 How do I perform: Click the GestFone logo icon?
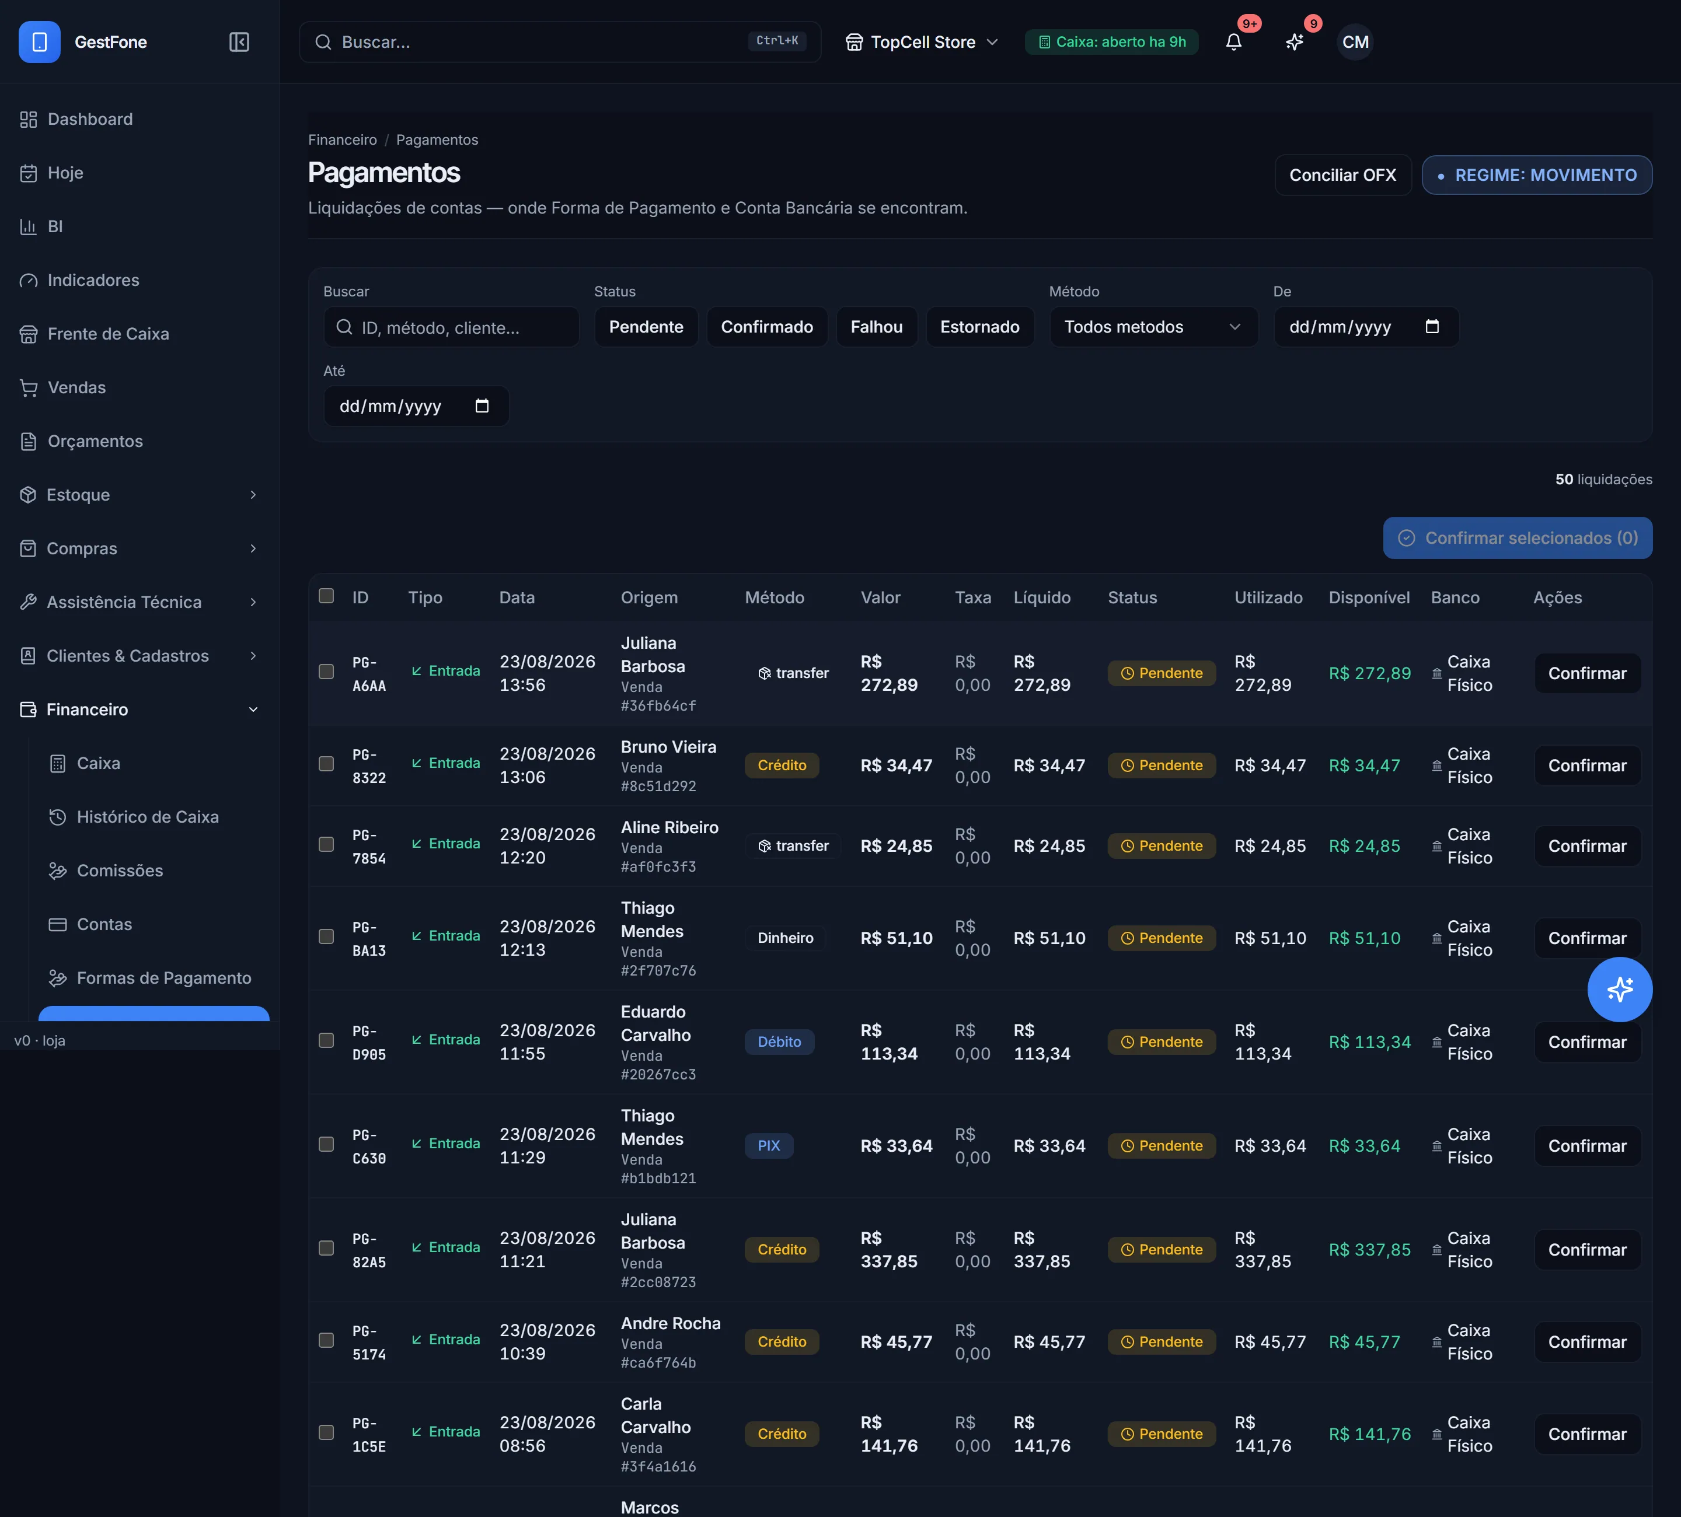click(x=39, y=41)
